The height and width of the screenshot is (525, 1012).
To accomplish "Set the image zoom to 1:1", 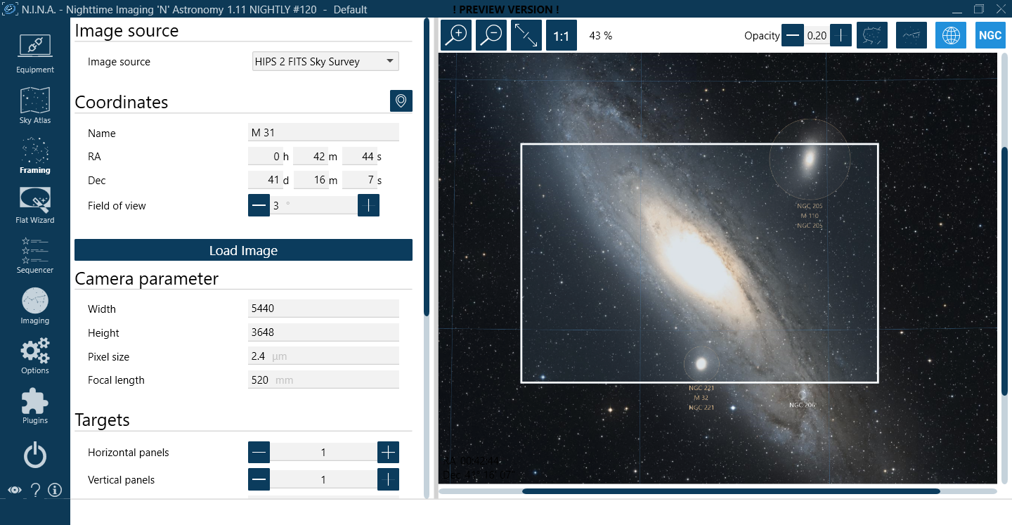I will pyautogui.click(x=561, y=35).
